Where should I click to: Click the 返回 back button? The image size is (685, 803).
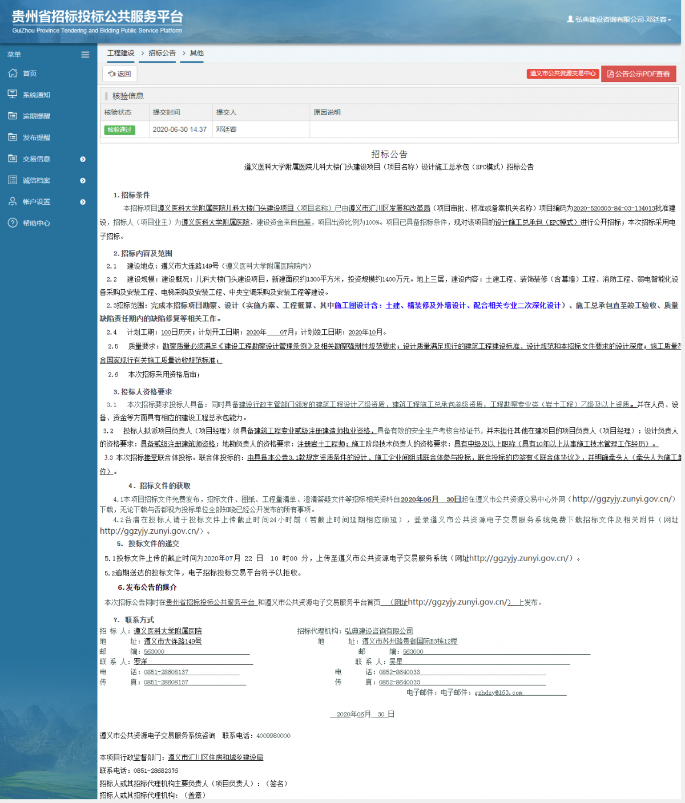[120, 74]
